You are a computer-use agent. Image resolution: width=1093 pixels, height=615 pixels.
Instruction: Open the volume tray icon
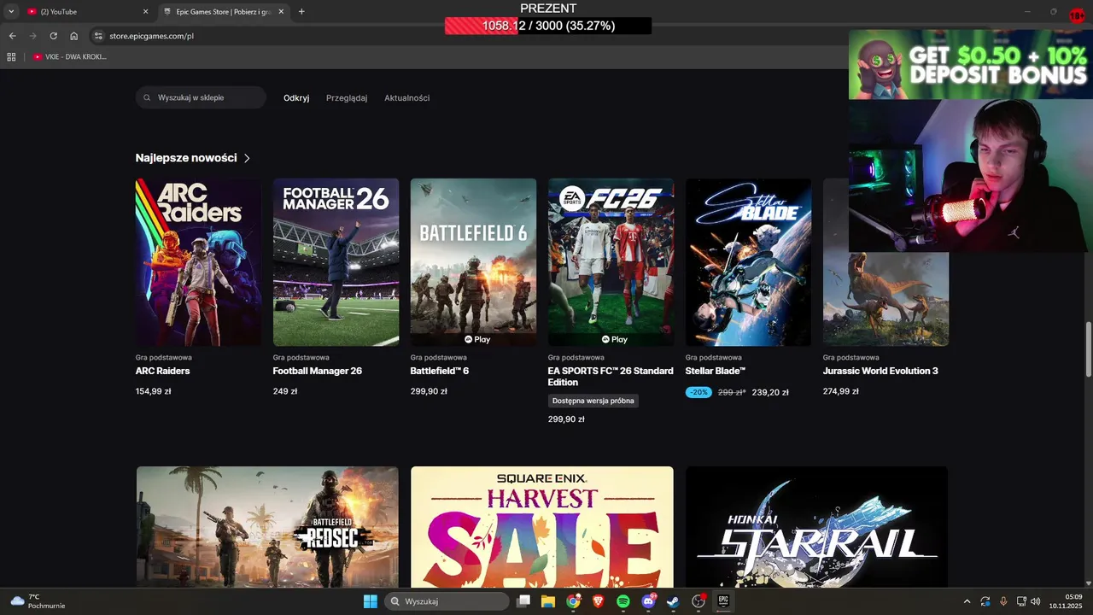coord(1036,601)
